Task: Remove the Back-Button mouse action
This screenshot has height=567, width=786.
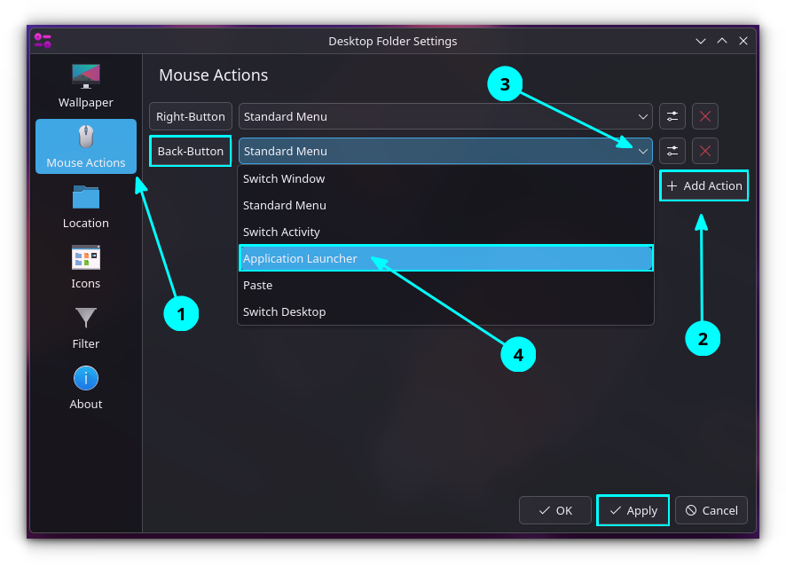Action: click(705, 151)
